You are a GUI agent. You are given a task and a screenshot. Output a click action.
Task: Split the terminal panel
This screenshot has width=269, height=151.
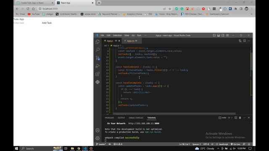[236, 118]
